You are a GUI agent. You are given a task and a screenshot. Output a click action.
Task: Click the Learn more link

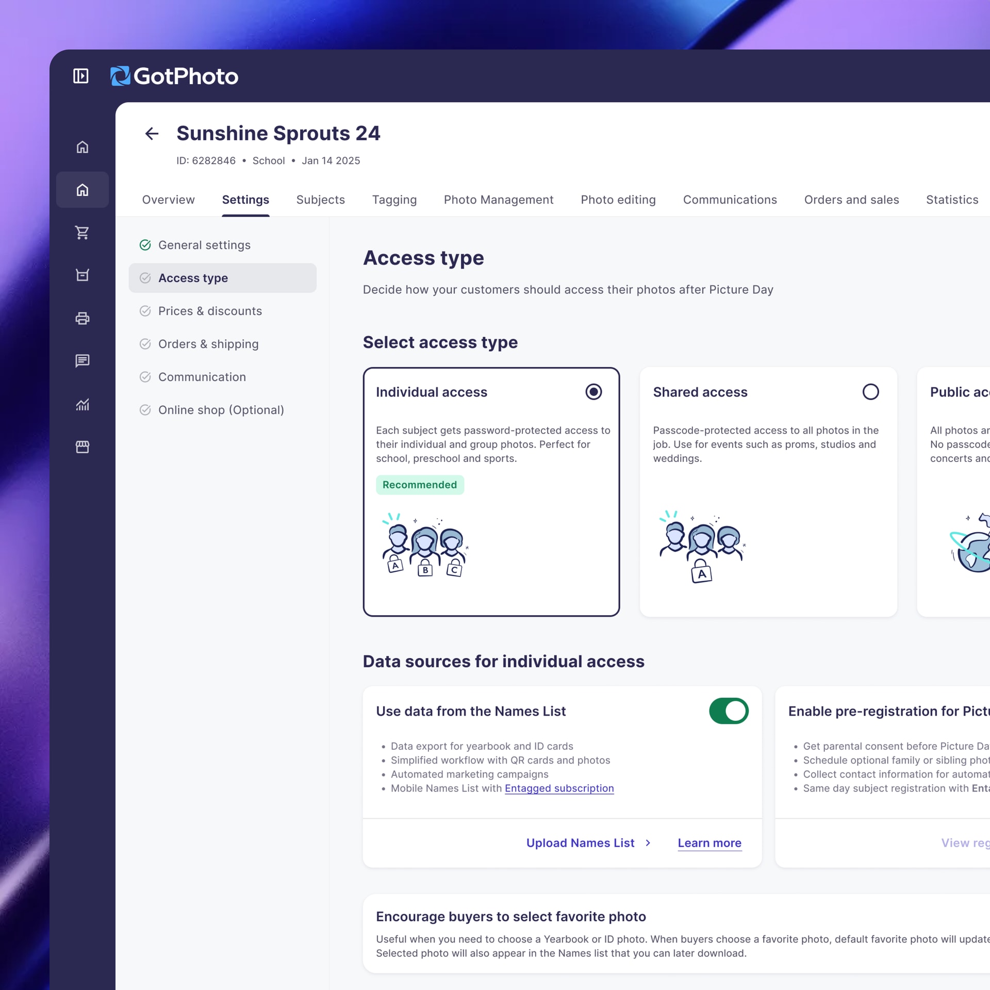tap(709, 843)
